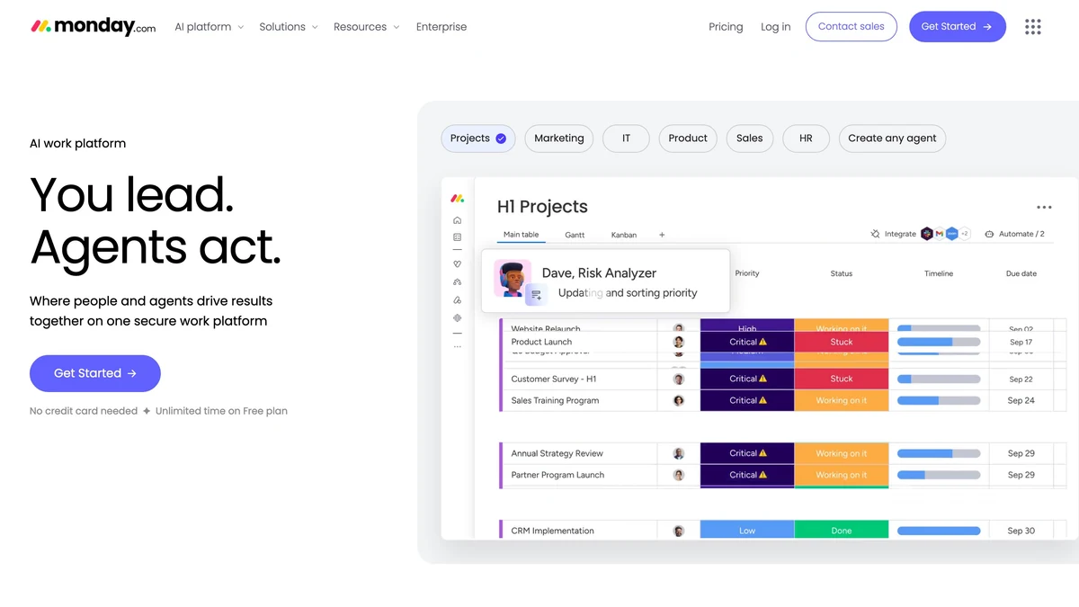The width and height of the screenshot is (1079, 607).
Task: Click the Due date column header
Action: 1021,273
